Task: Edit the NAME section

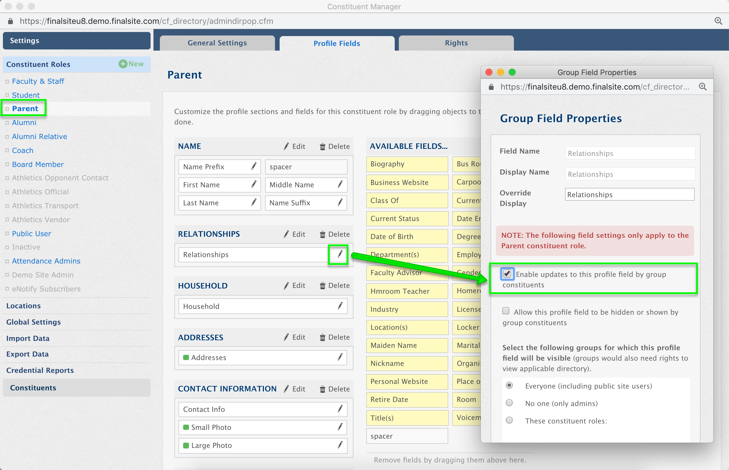Action: [294, 147]
